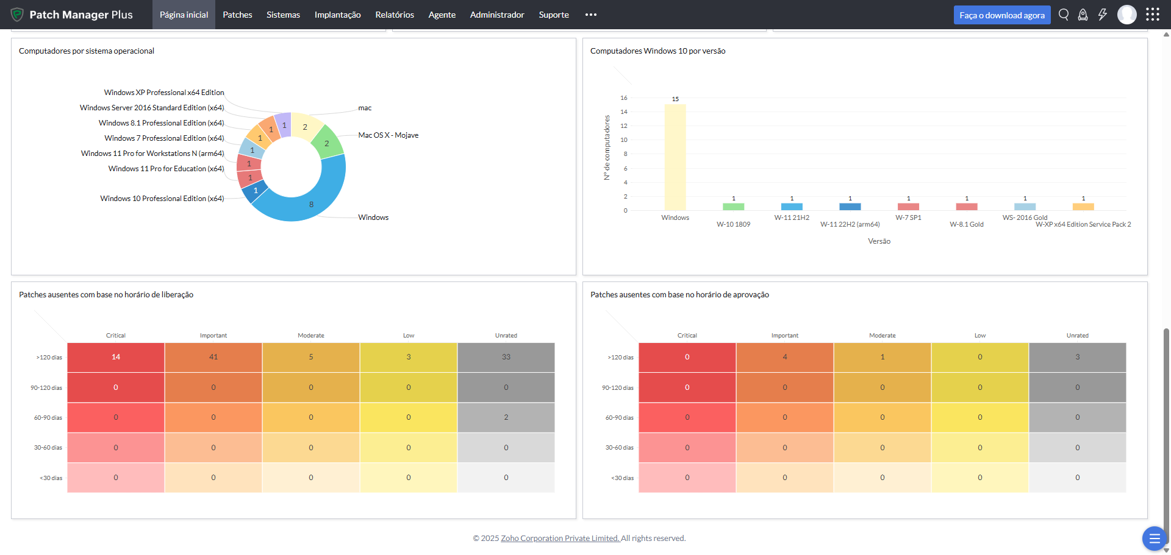Click the blue floating menu button
The height and width of the screenshot is (555, 1171).
tap(1154, 538)
